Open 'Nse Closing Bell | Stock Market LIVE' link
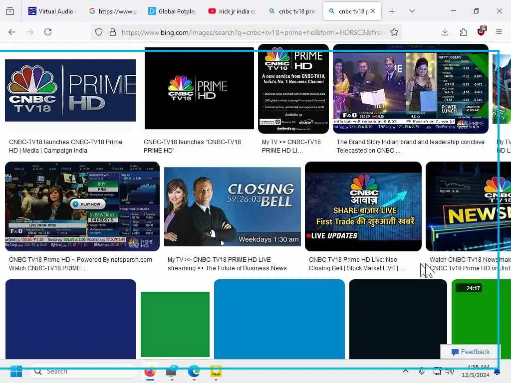Viewport: 511px width, 383px height. (x=357, y=264)
